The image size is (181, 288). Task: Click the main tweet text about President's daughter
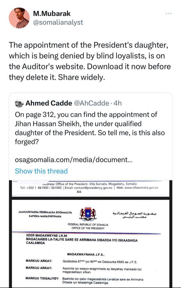pos(90,61)
